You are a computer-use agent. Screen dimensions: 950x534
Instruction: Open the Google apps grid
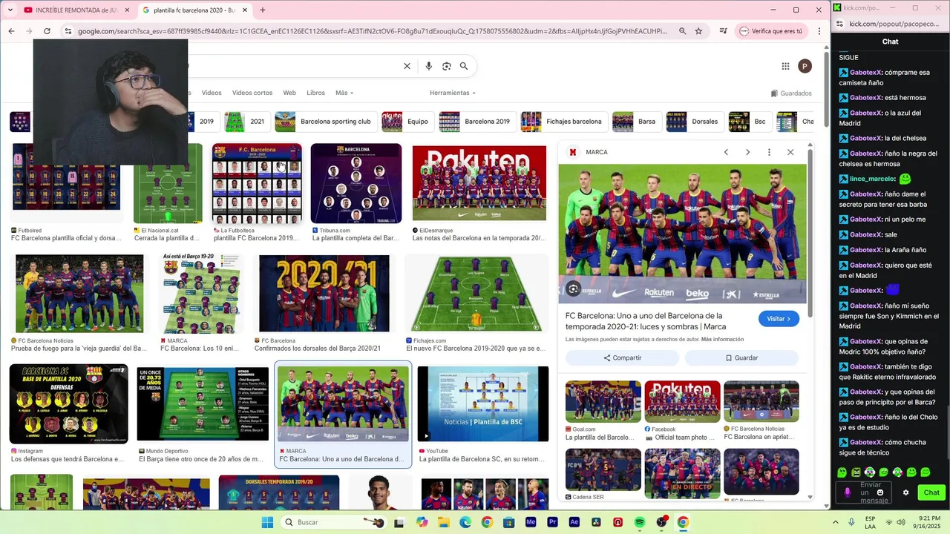pyautogui.click(x=785, y=66)
